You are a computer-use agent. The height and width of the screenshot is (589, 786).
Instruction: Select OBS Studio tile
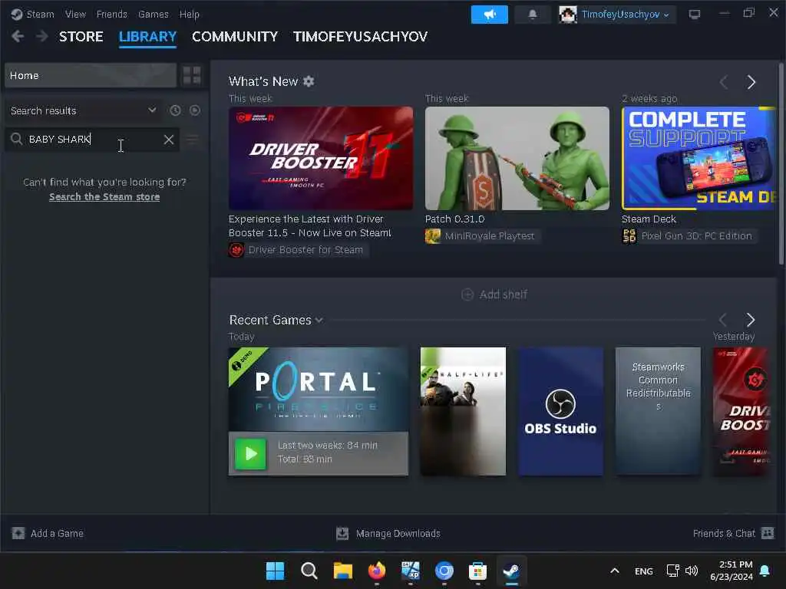click(560, 411)
